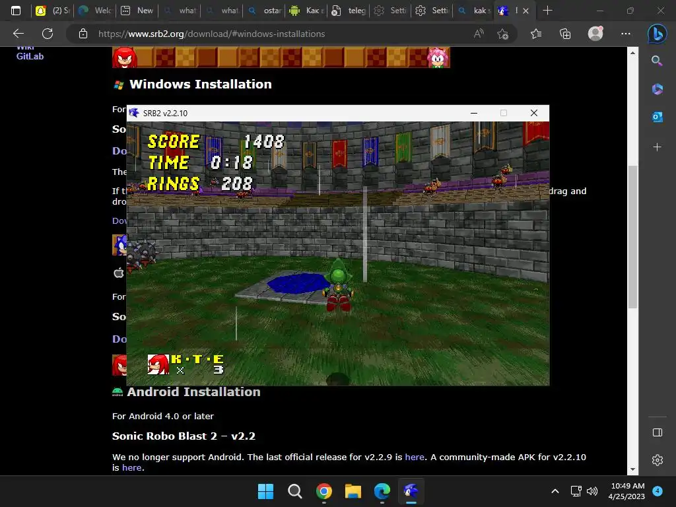Viewport: 676px width, 507px height.
Task: Click the SCORE counter in the game
Action: click(x=216, y=142)
